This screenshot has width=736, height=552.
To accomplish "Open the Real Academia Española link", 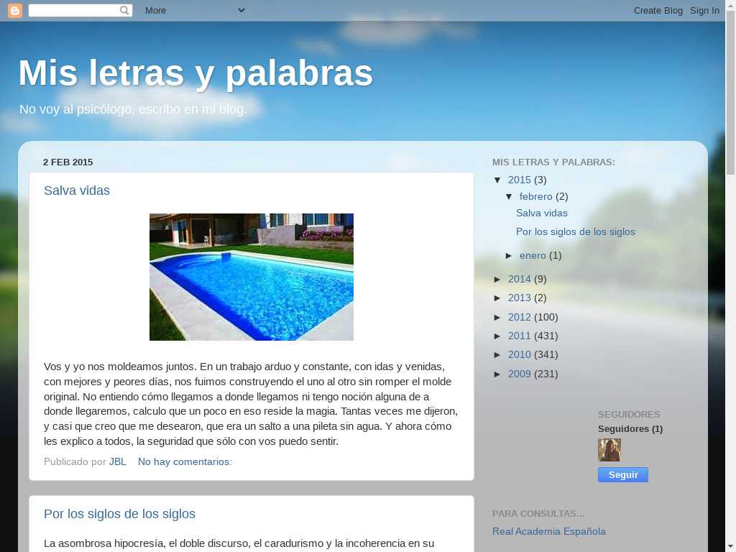I will pos(548,531).
